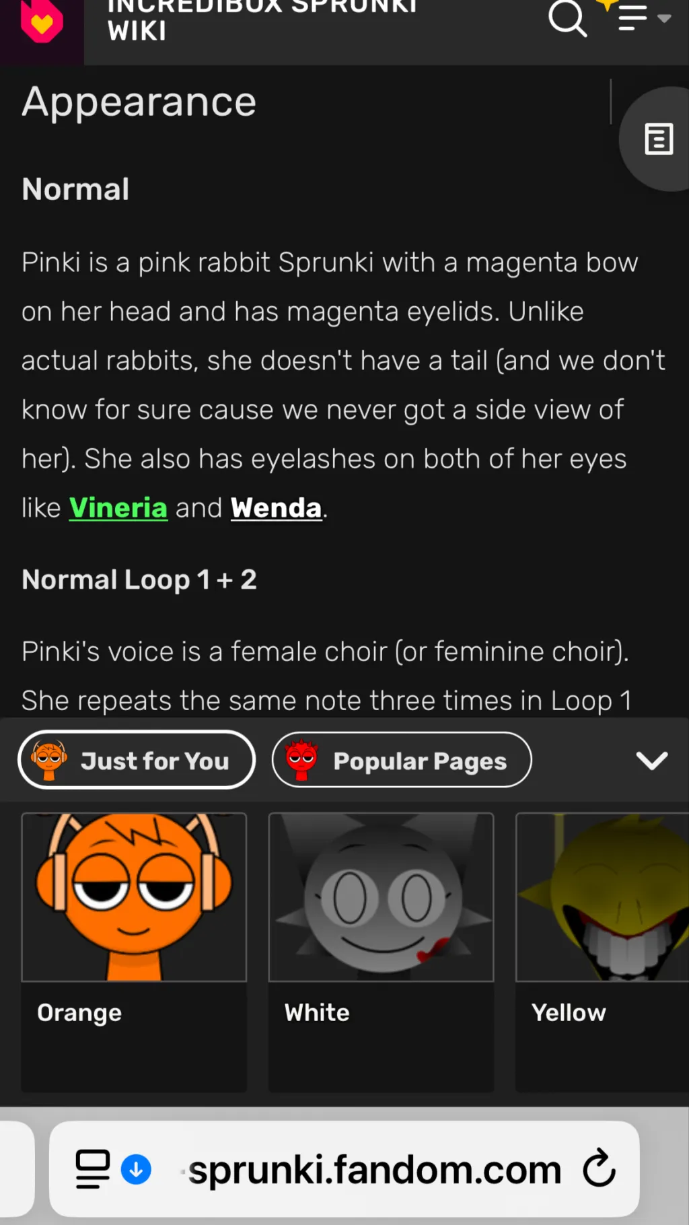Screen dimensions: 689x1225
Task: Open the Wenda link
Action: (x=276, y=508)
